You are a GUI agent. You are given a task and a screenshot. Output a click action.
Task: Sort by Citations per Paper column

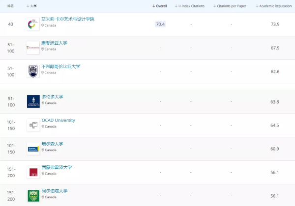(231, 6)
